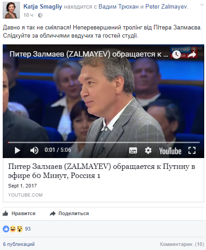Switch video to fullscreen mode
This screenshot has height=250, width=206.
tap(192, 150)
